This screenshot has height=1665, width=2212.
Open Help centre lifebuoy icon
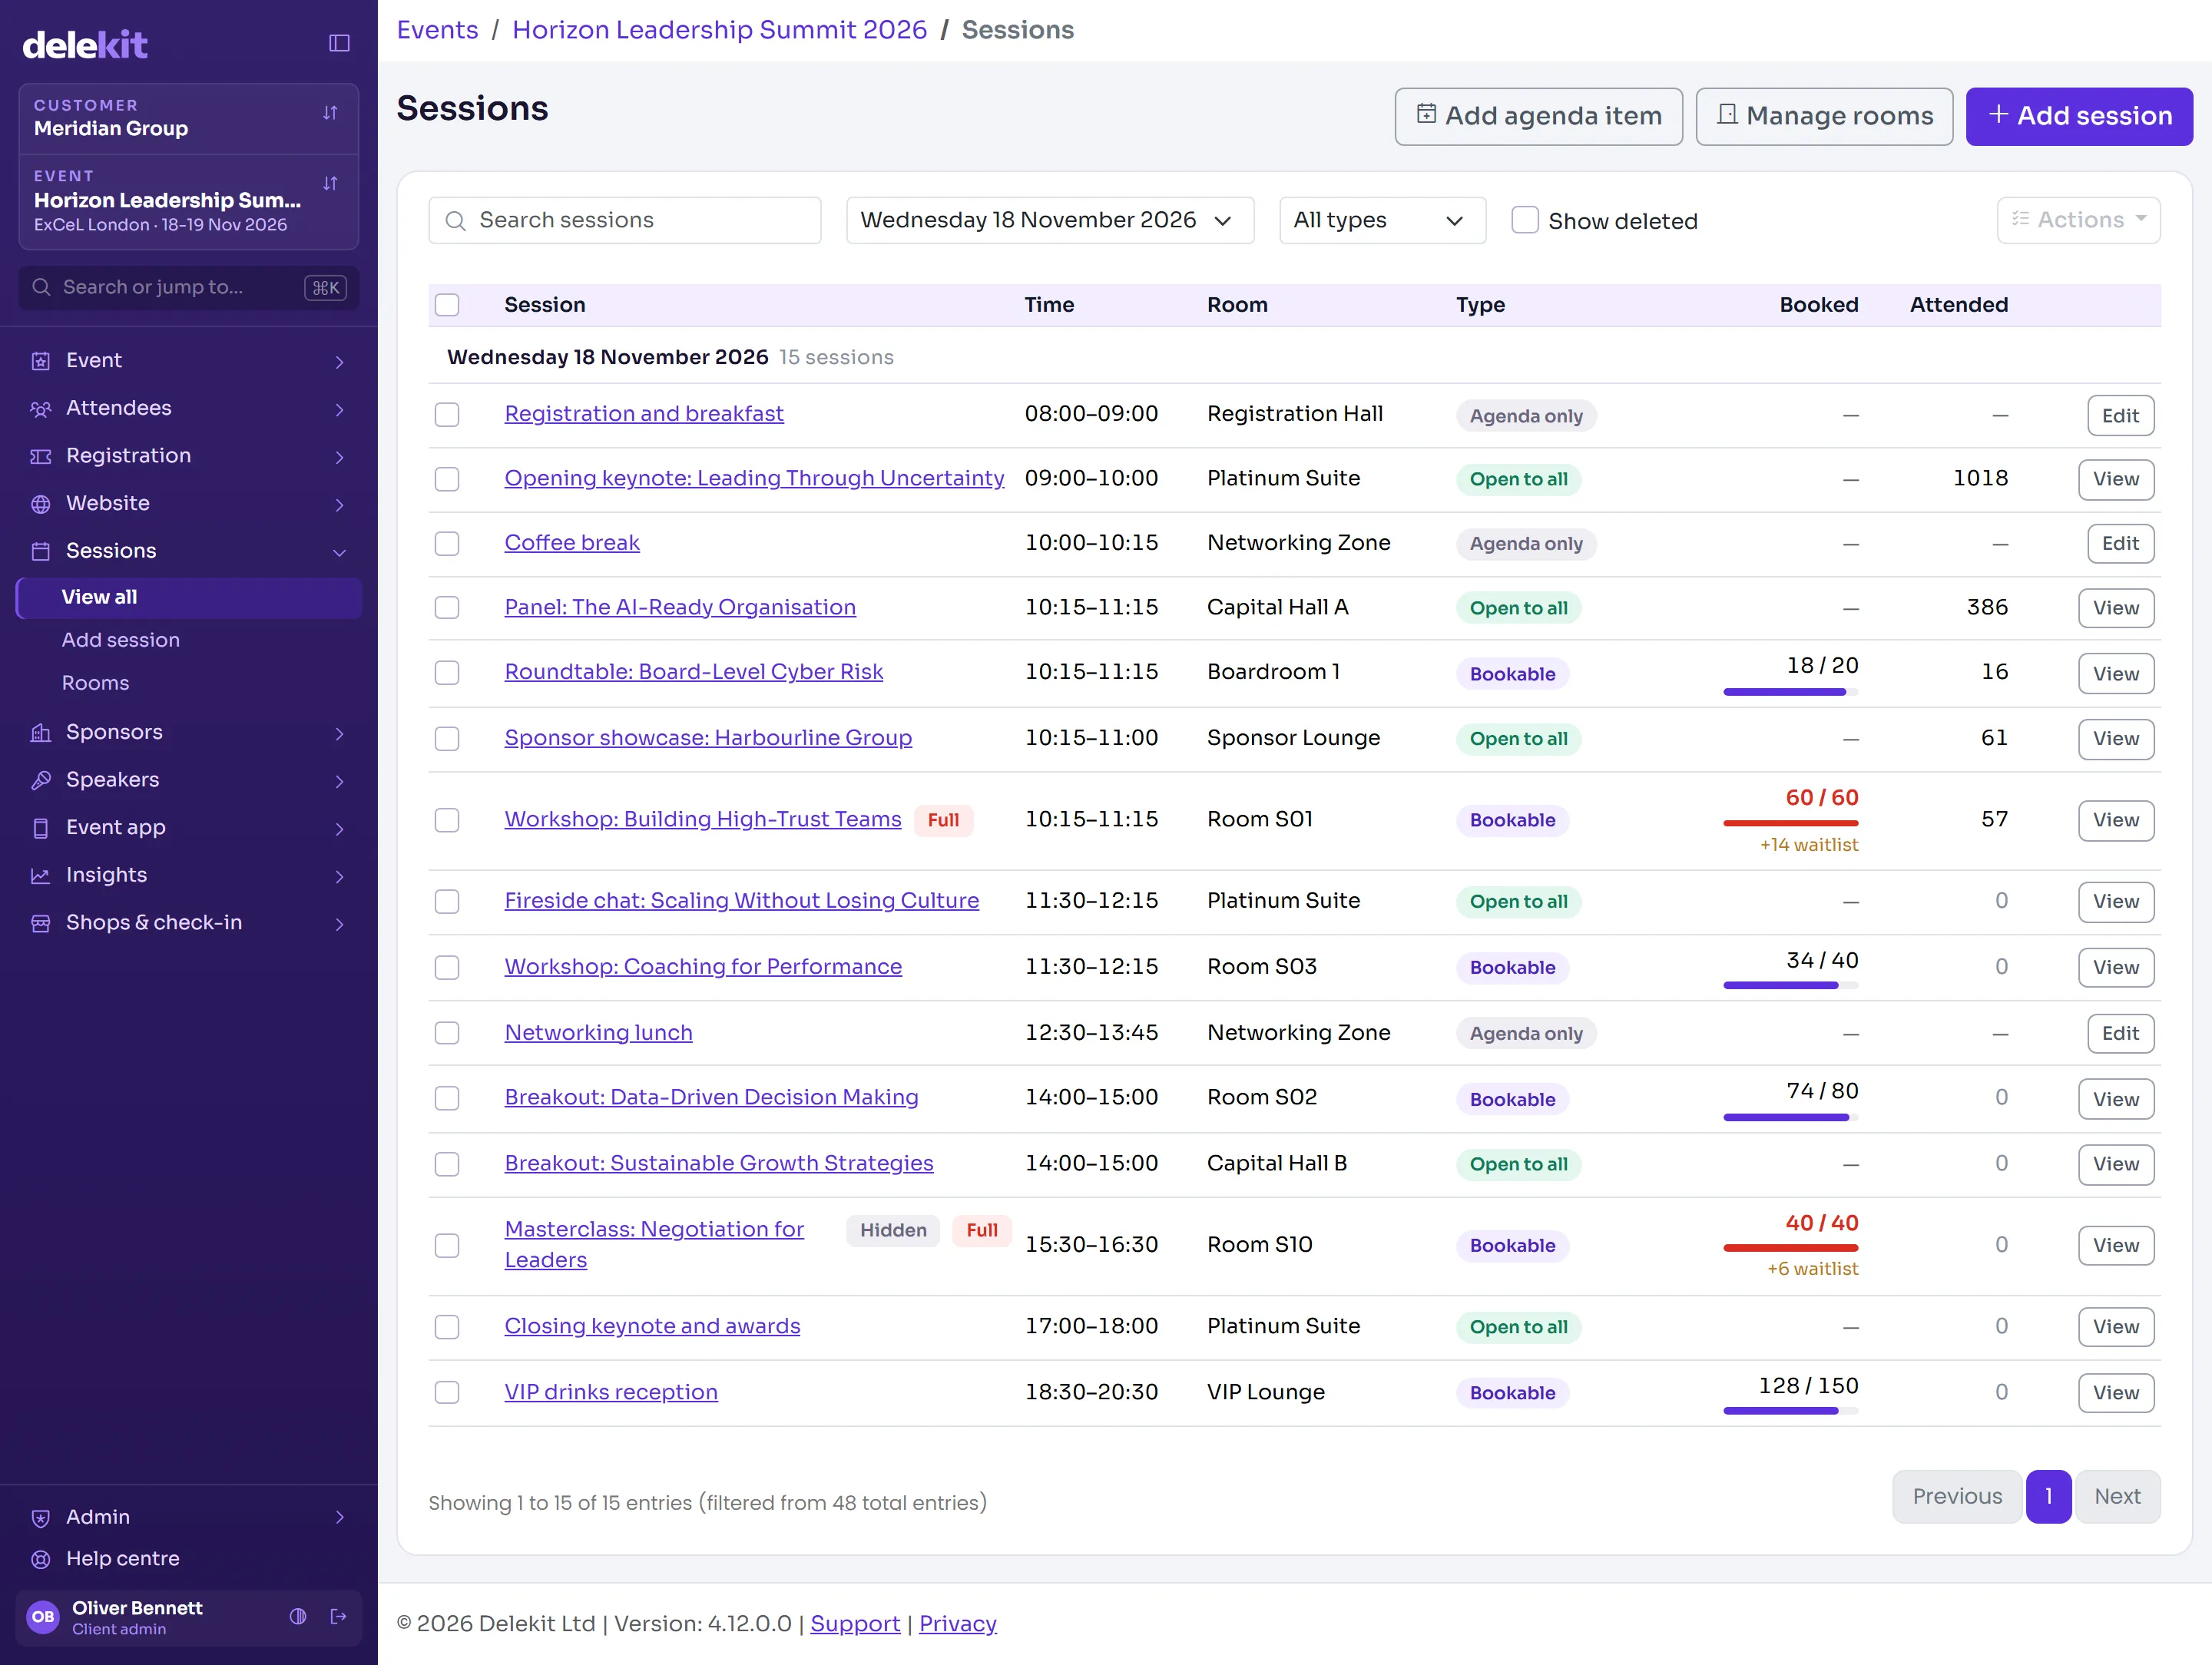(40, 1560)
